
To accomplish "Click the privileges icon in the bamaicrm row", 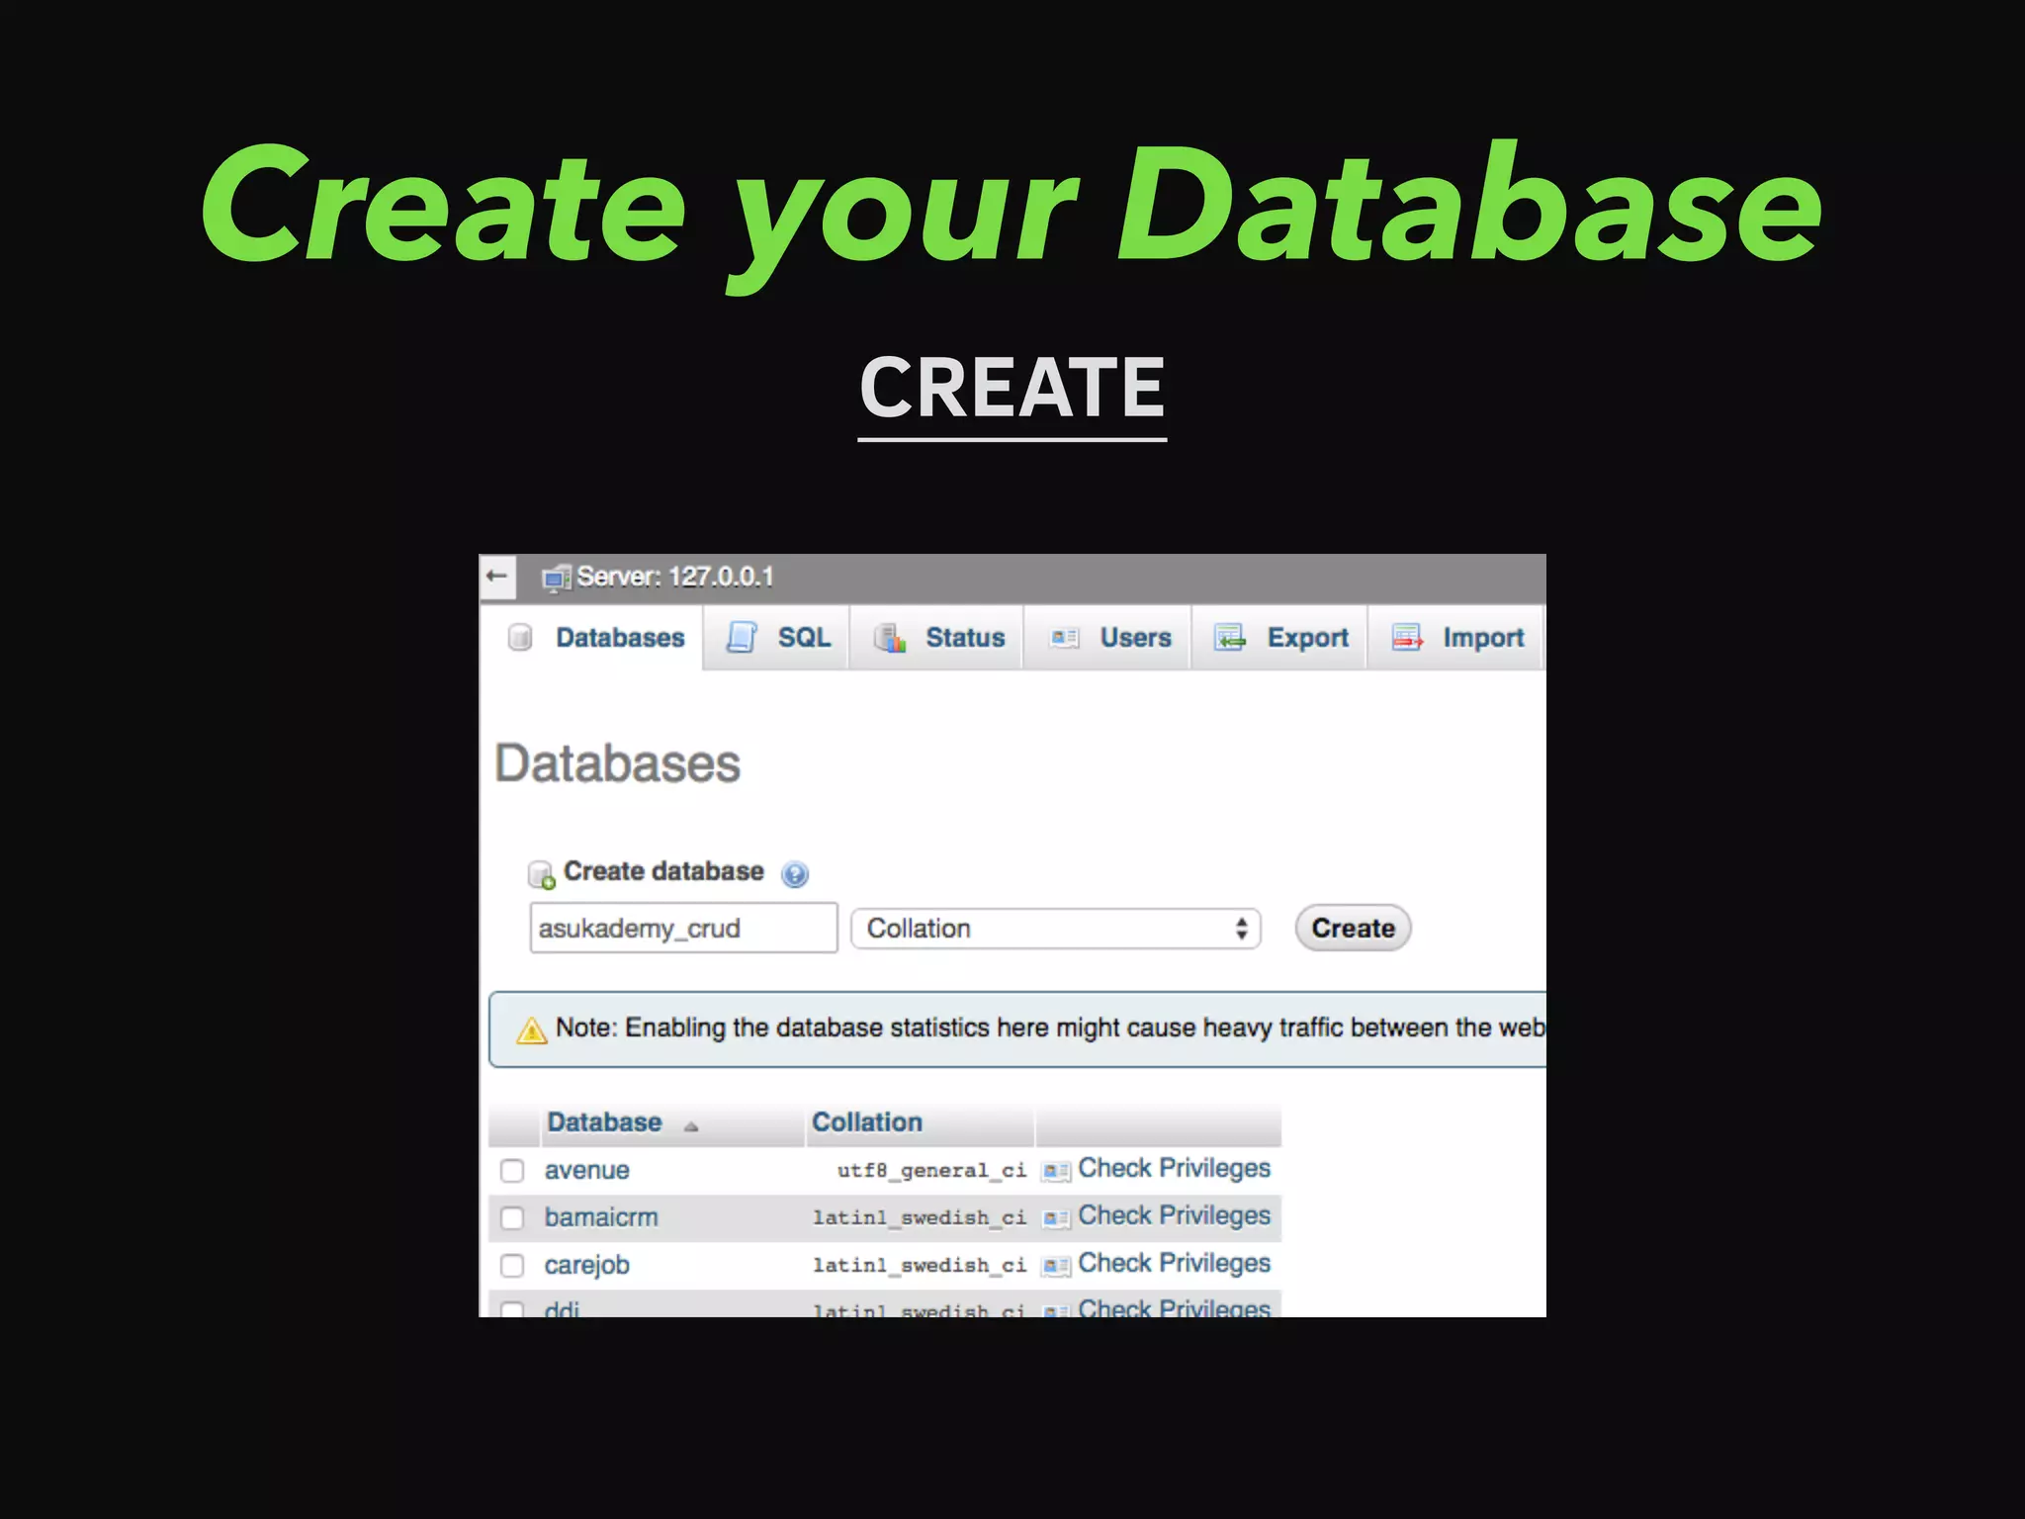I will pos(1056,1218).
